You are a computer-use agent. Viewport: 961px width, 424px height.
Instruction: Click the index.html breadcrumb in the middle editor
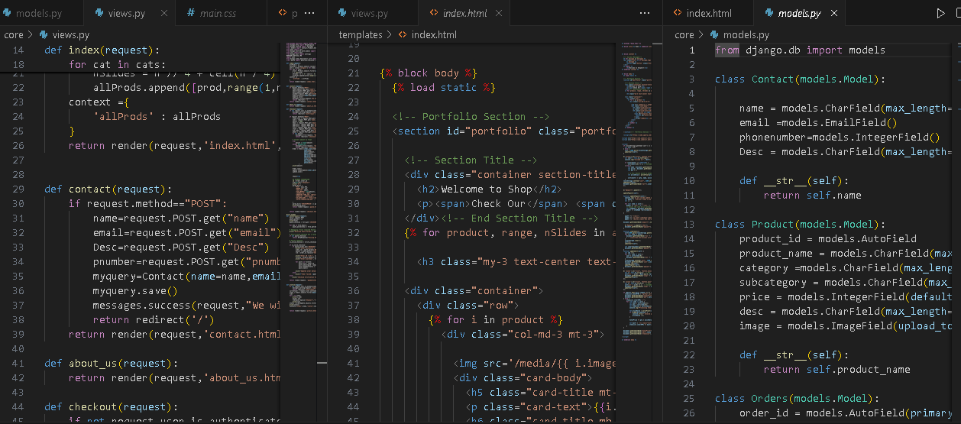pyautogui.click(x=433, y=34)
